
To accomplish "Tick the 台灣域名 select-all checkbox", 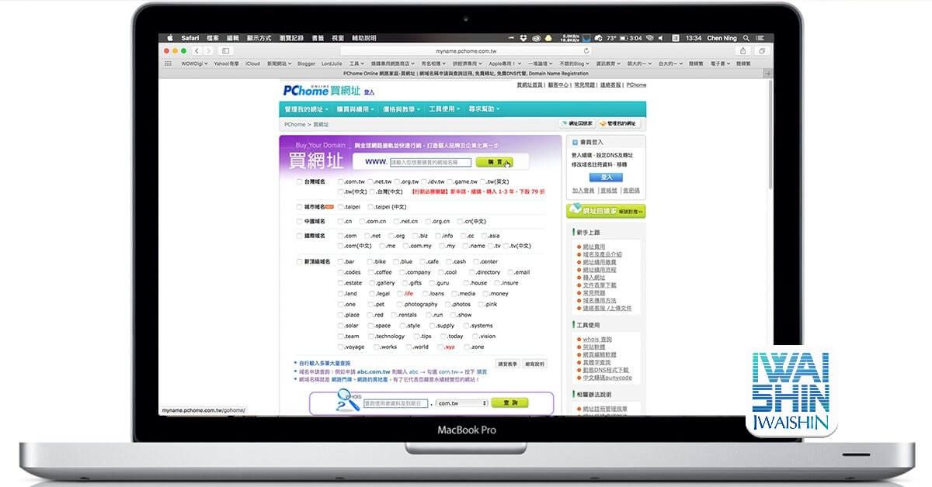I will (300, 181).
